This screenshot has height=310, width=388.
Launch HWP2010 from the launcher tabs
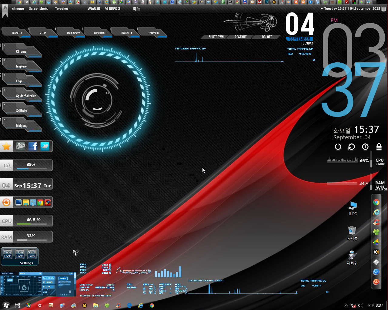[x=153, y=32]
